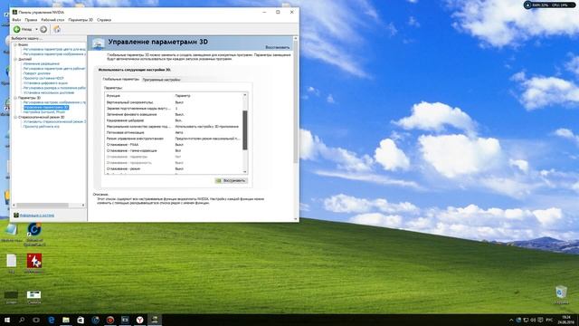579x326 pixels.
Task: Open the Back history dropdown arrow
Action: (36, 29)
